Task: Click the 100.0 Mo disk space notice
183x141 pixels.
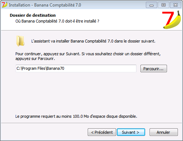Action: (76, 116)
